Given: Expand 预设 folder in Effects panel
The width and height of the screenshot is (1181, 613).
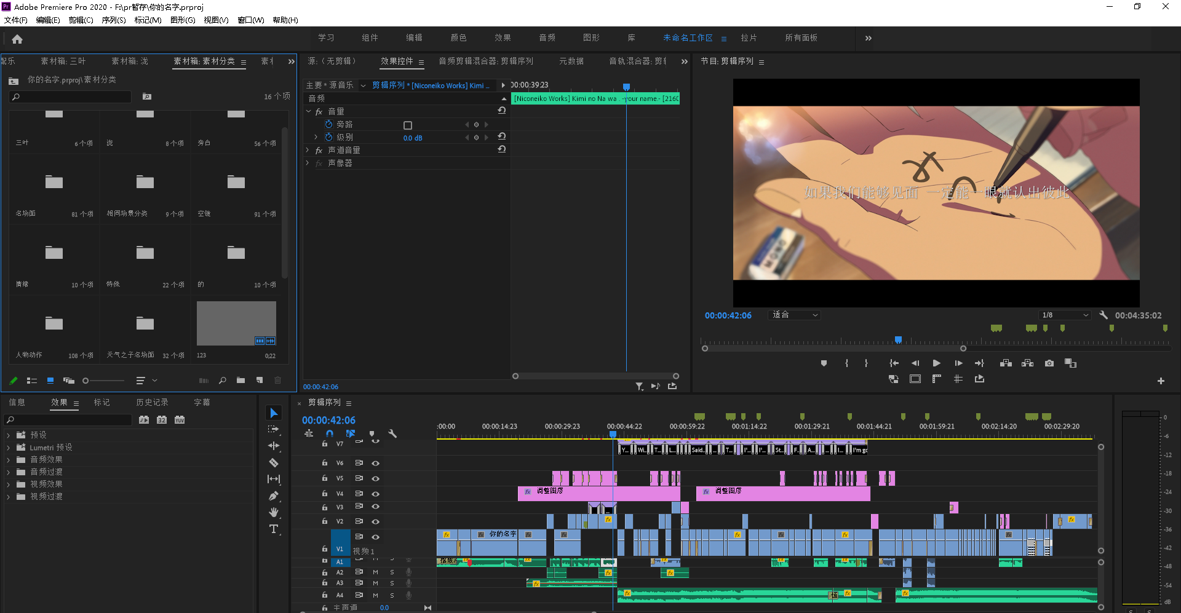Looking at the screenshot, I should pyautogui.click(x=9, y=435).
